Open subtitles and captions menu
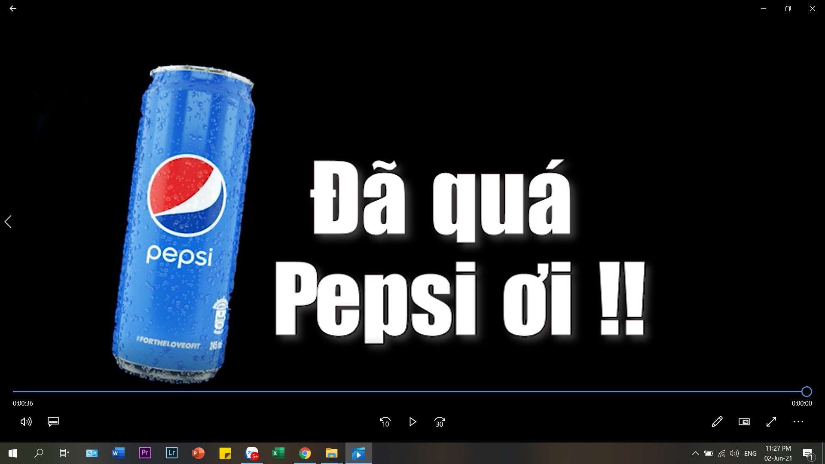Viewport: 825px width, 464px height. click(x=53, y=422)
